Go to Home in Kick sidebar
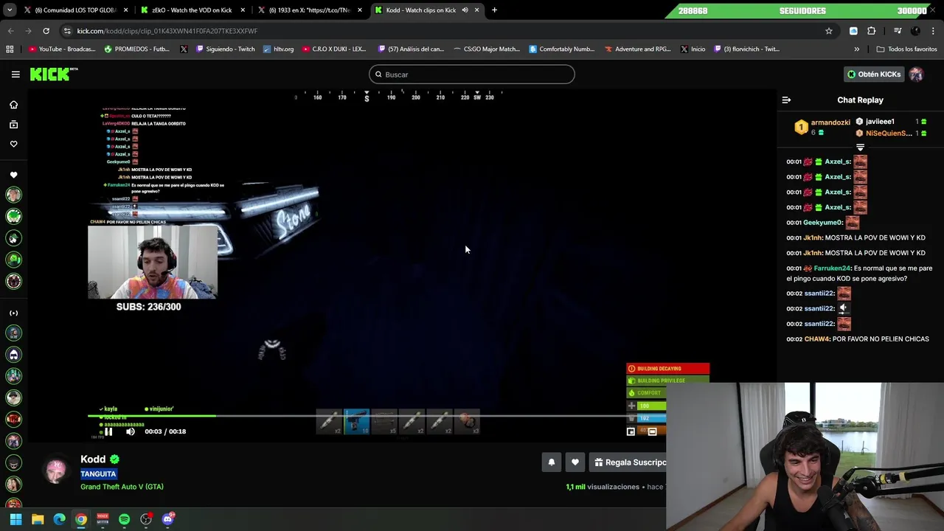 click(13, 105)
